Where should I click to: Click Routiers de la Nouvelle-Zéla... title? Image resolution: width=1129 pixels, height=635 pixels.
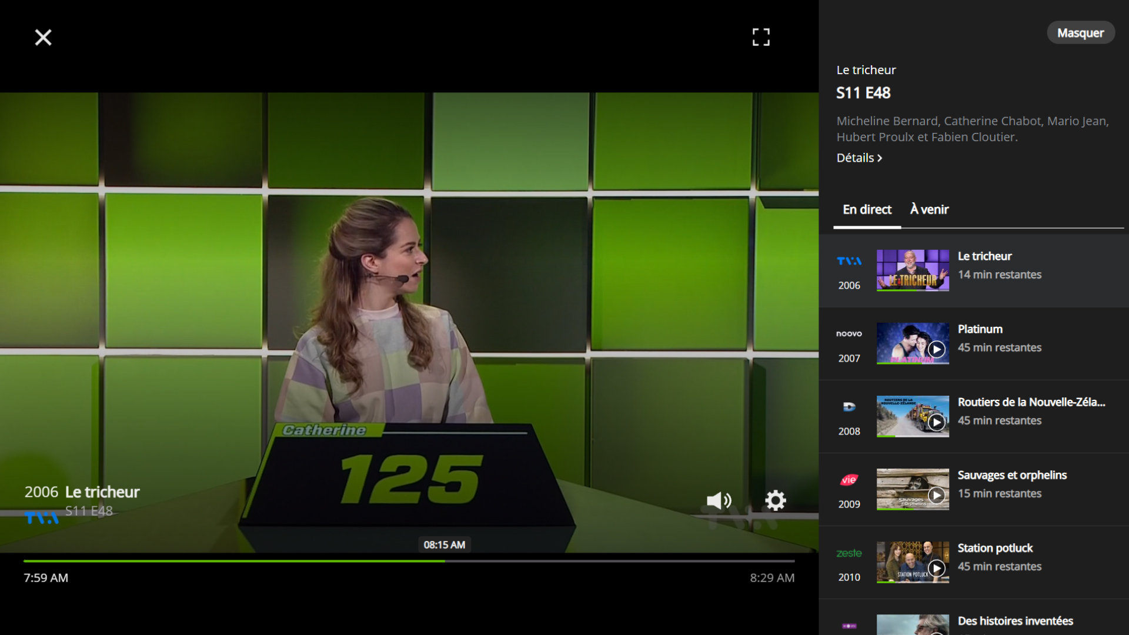1031,402
